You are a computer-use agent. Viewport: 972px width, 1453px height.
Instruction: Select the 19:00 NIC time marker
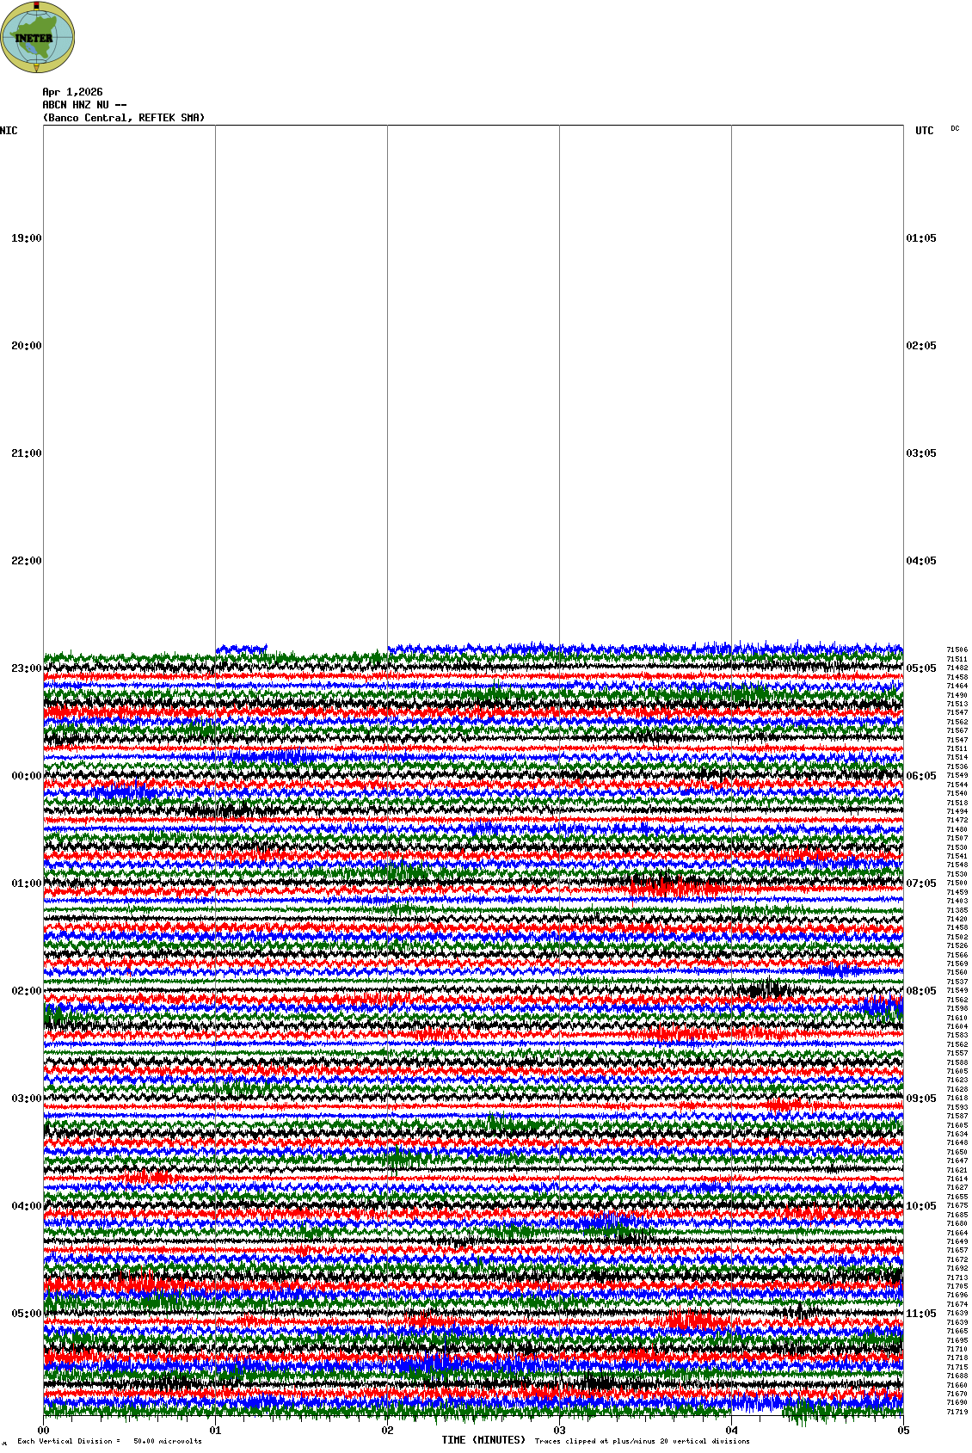[26, 238]
